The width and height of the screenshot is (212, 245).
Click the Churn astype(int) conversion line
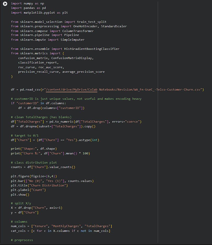point(55,140)
